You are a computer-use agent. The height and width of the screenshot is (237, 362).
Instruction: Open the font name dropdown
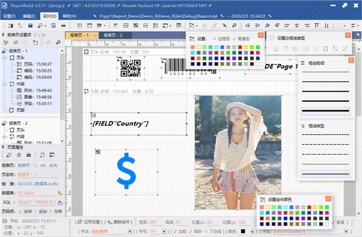tap(130, 231)
